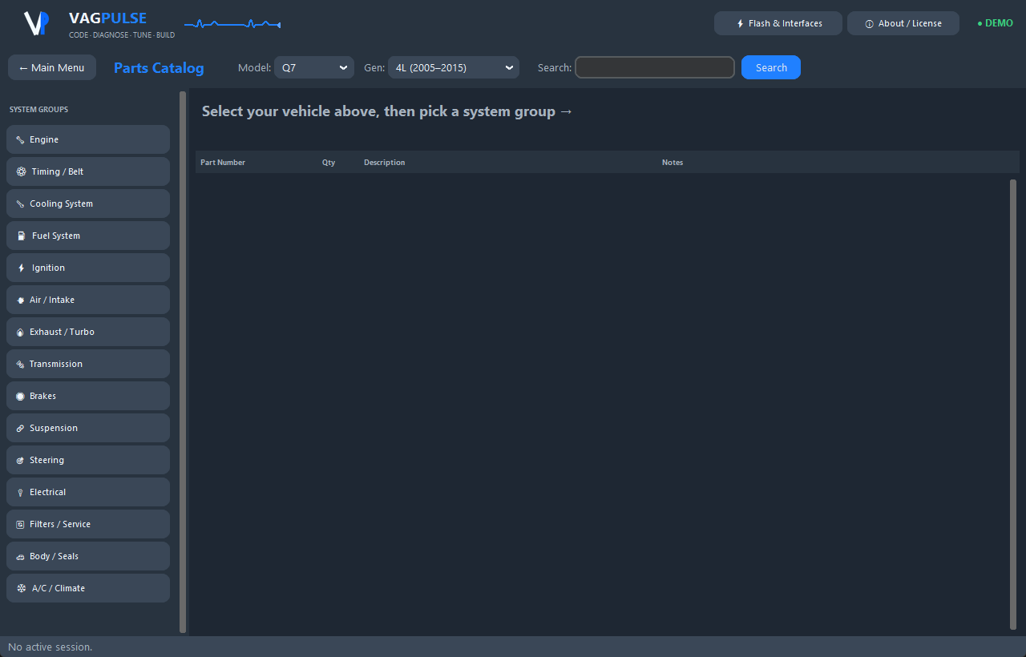Image resolution: width=1026 pixels, height=657 pixels.
Task: Click the Description column header
Action: (x=384, y=163)
